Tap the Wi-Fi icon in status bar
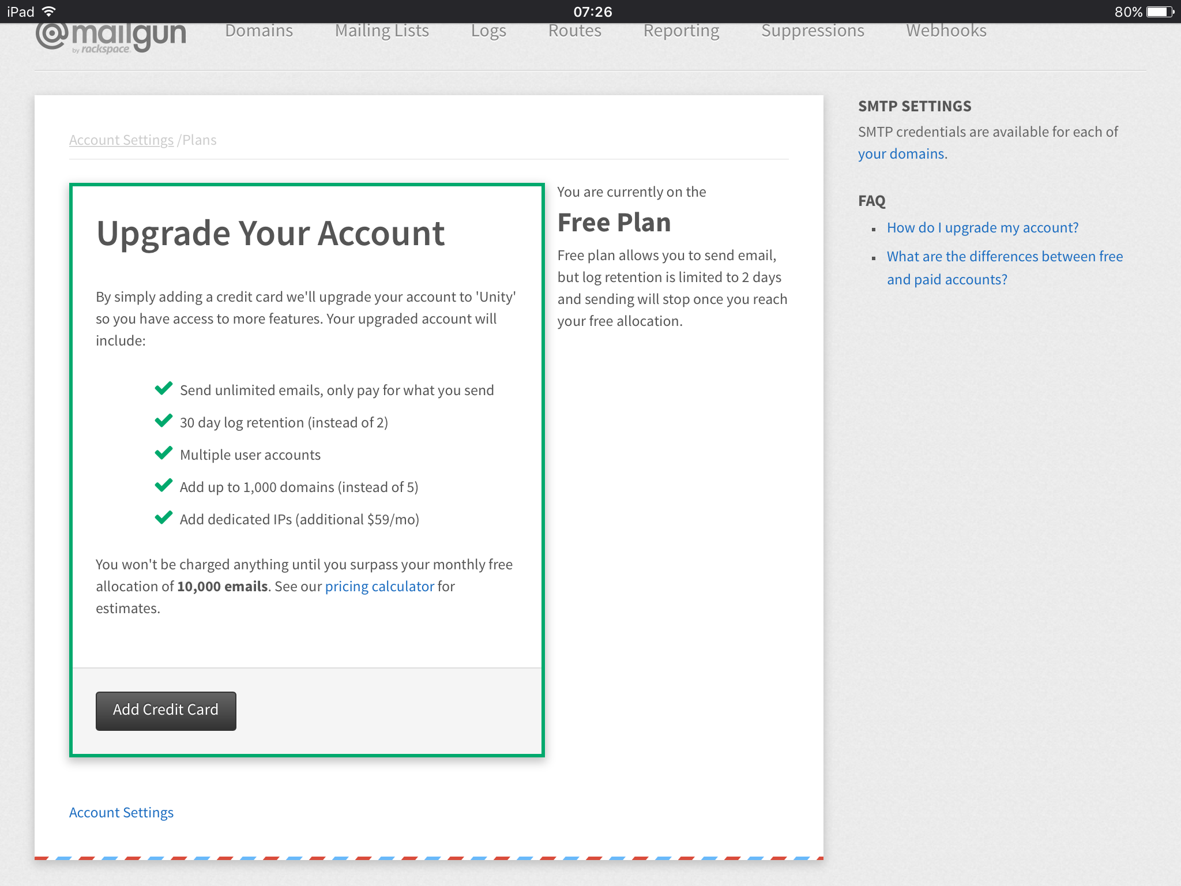 (50, 12)
